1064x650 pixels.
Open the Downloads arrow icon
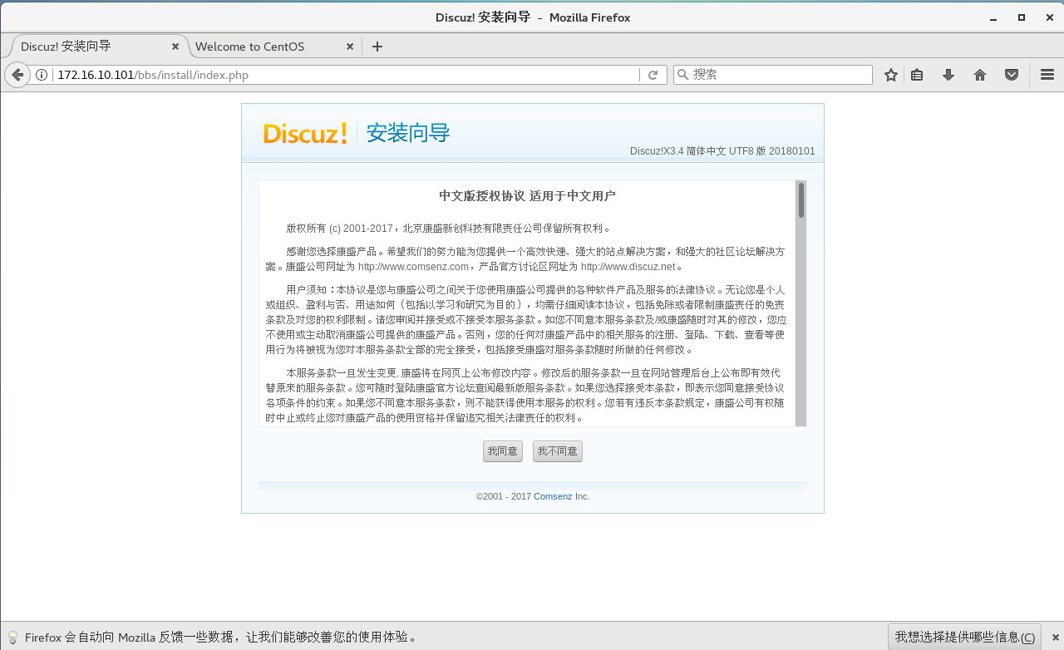[948, 75]
